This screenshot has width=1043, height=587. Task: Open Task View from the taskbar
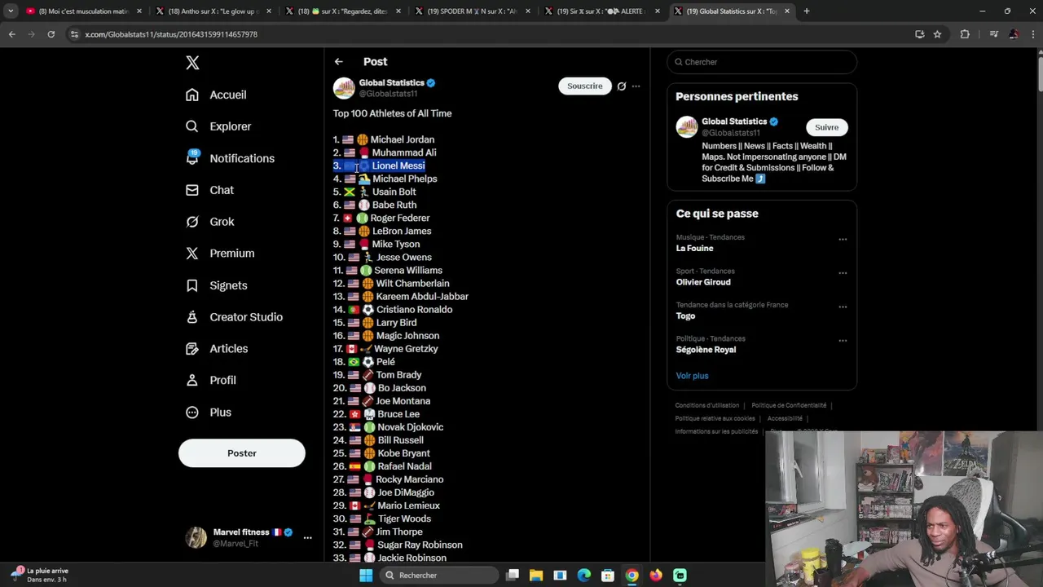[513, 576]
